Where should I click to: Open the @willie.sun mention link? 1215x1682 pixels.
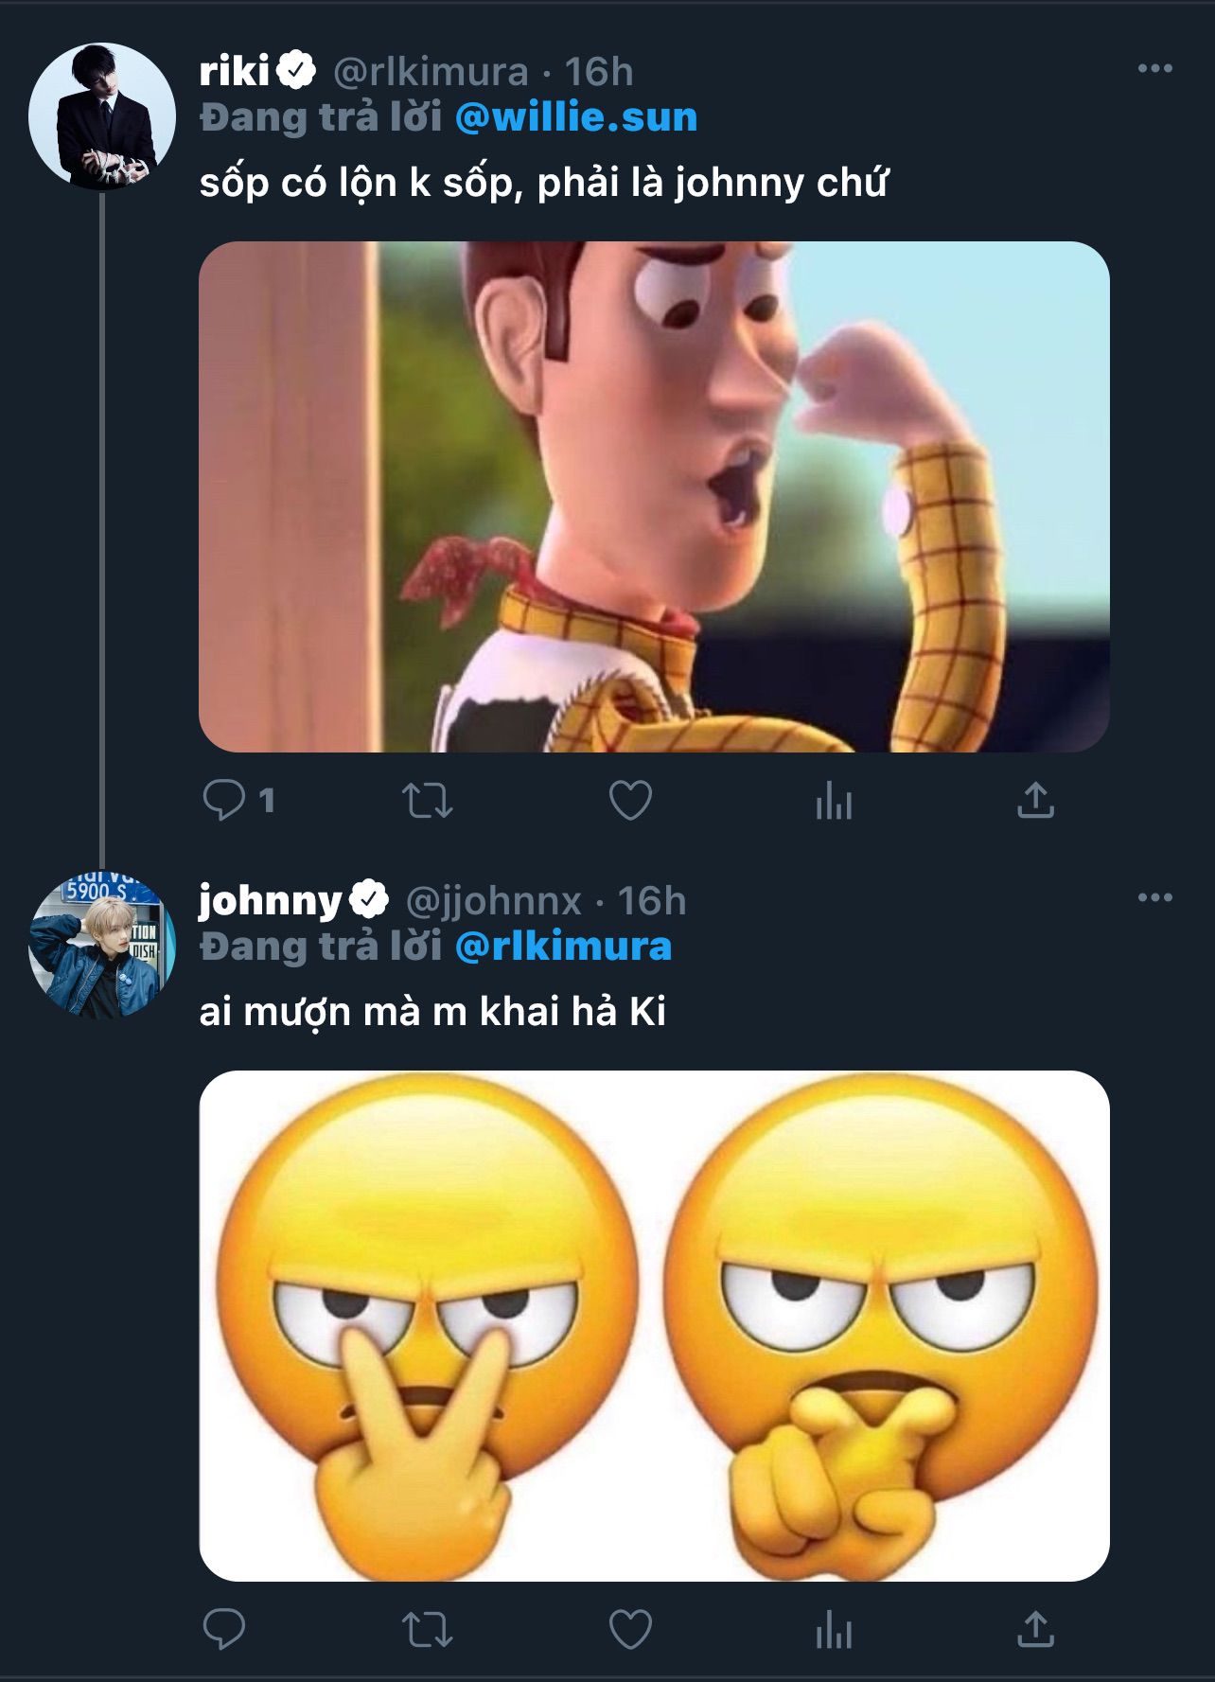(x=576, y=117)
